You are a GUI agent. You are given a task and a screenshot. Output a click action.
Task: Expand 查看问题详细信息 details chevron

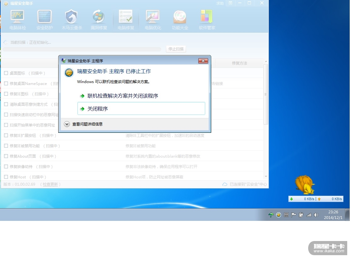pos(67,124)
